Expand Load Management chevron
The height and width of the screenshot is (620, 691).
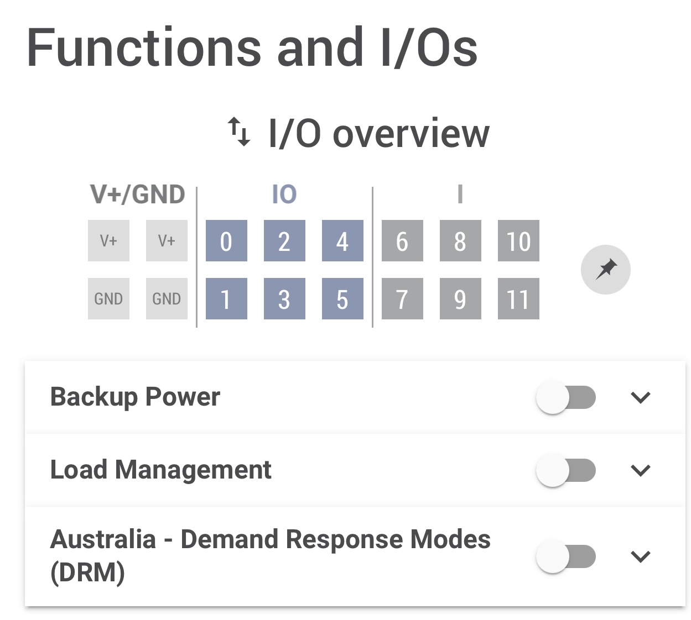click(x=640, y=470)
